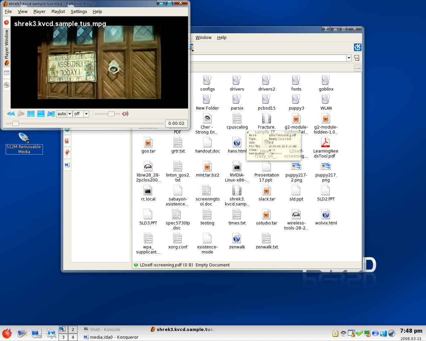Open the Kaffeine start tab flame icon
Screen dimensions: 426x341
pyautogui.click(x=6, y=22)
